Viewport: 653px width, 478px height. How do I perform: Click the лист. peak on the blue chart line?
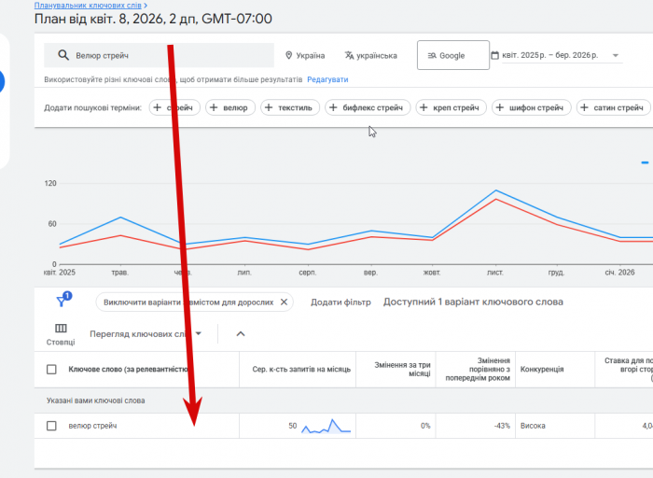point(495,190)
